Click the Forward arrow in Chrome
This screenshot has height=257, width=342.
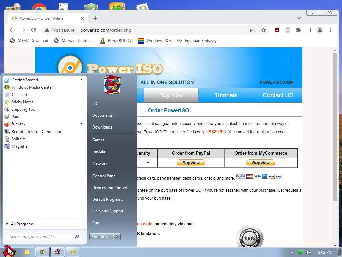[23, 30]
